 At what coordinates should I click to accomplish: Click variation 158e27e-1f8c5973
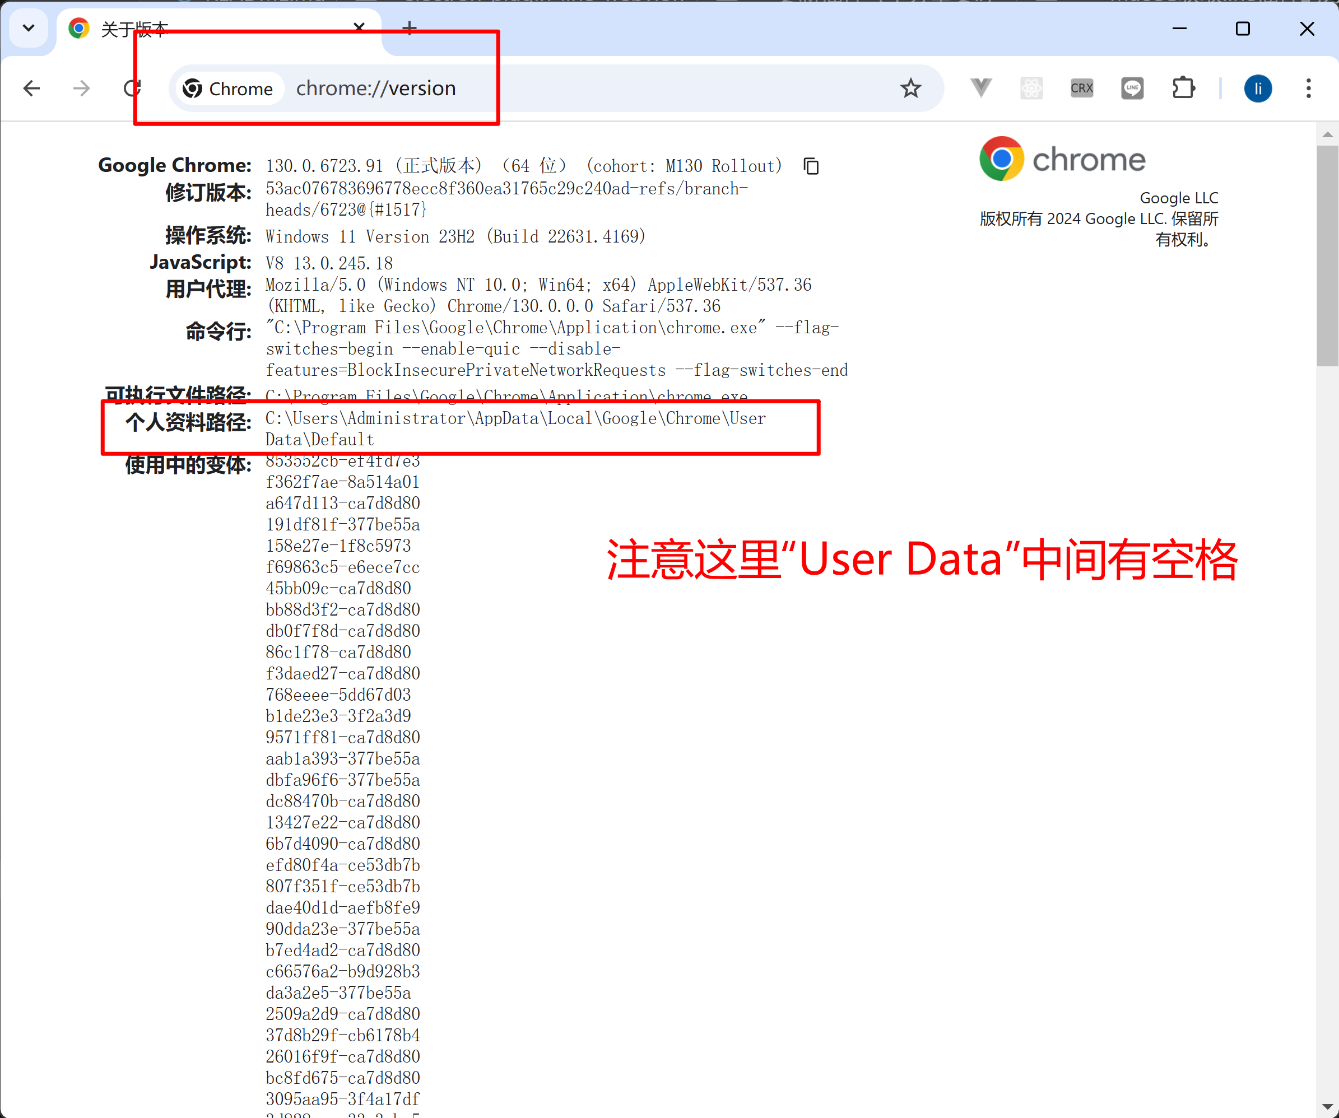(338, 546)
